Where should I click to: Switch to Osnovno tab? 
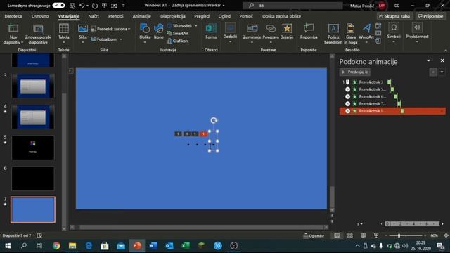pos(40,16)
